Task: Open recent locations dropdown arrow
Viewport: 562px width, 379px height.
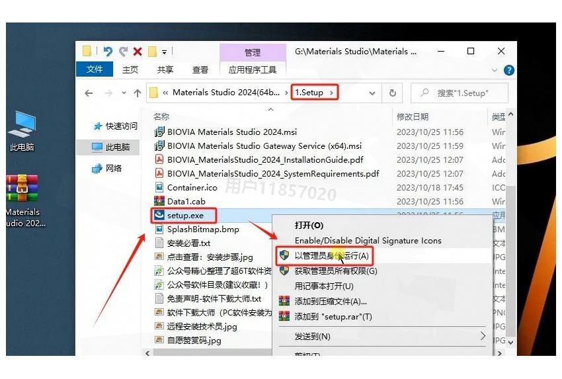Action: coord(124,93)
